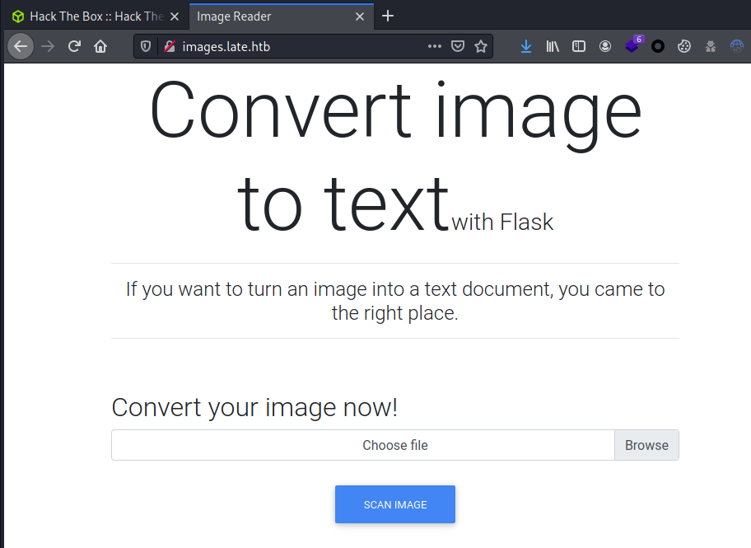The height and width of the screenshot is (548, 751).
Task: Open the Library bookmarks and history icon
Action: point(553,47)
